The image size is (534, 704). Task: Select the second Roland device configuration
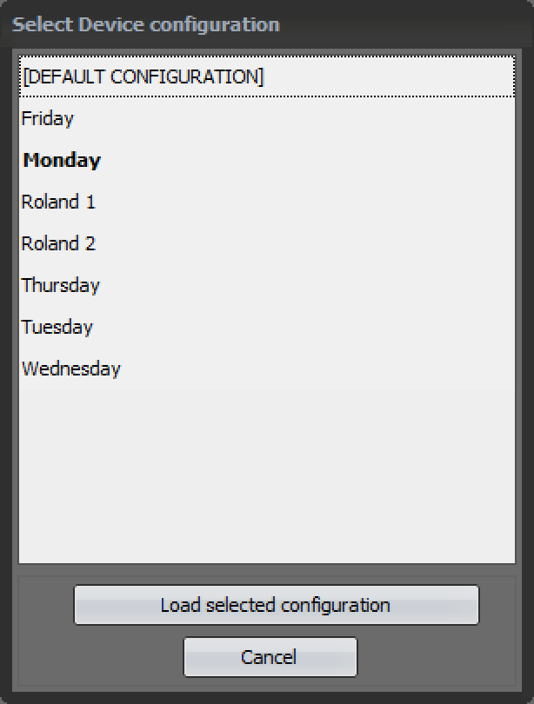(x=267, y=243)
